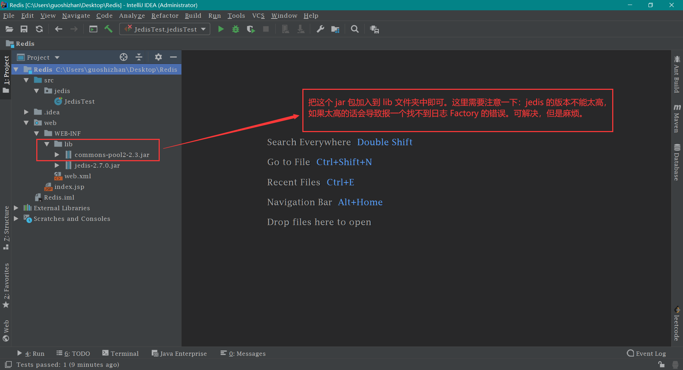Open Settings via the wrench icon
This screenshot has width=683, height=370.
pos(320,29)
